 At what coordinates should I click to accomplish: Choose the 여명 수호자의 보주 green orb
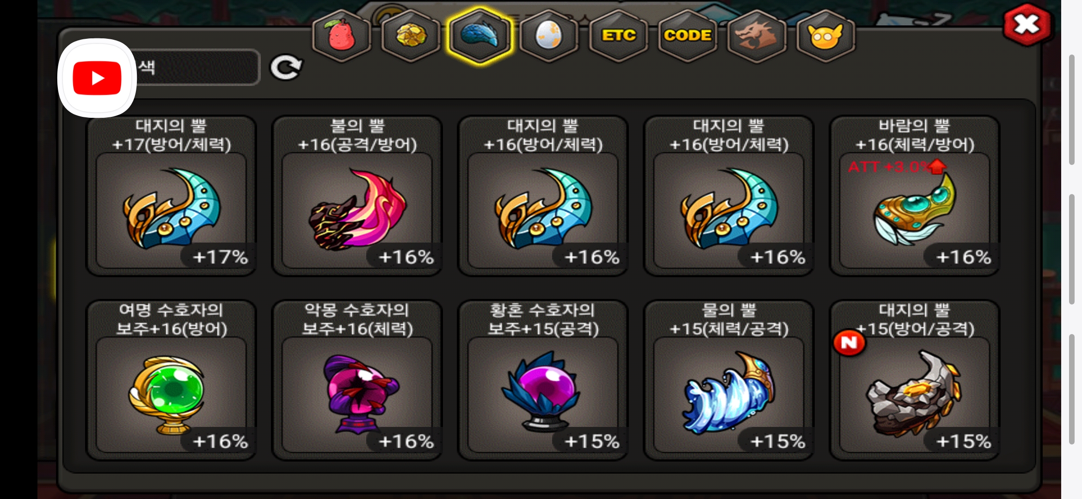click(x=171, y=380)
